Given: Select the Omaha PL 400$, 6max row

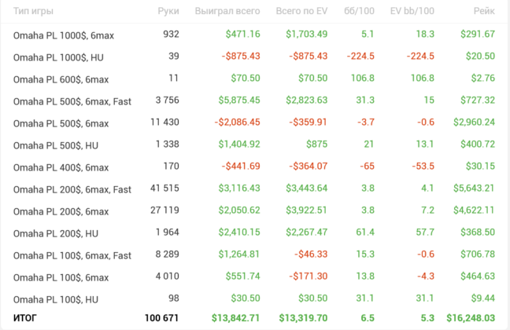Looking at the screenshot, I should [255, 167].
